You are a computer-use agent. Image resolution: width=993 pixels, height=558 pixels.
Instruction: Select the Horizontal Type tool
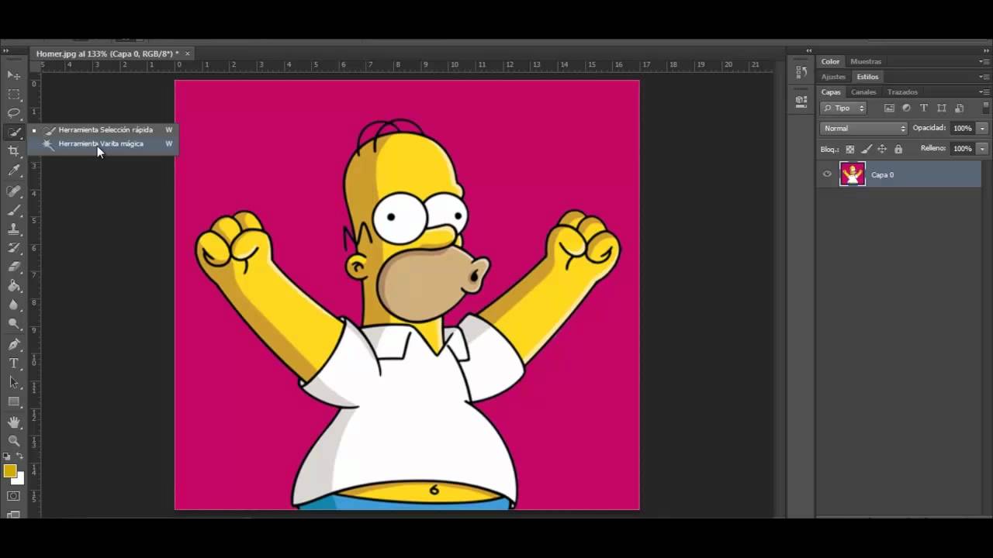(x=14, y=363)
